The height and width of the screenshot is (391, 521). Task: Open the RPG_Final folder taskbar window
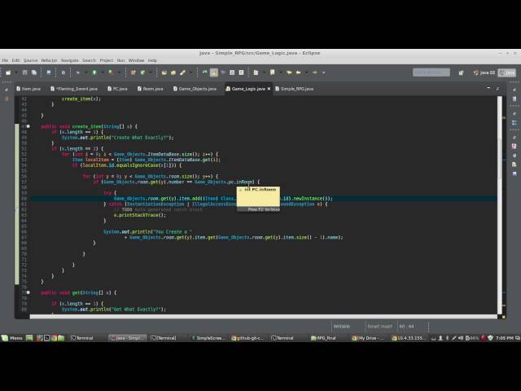pos(323,338)
